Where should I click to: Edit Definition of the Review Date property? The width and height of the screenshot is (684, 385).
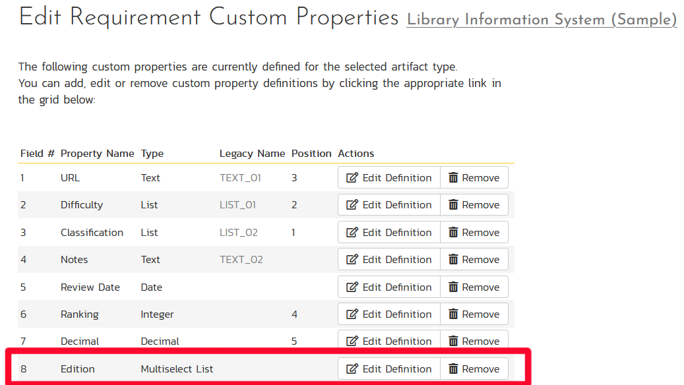point(389,287)
